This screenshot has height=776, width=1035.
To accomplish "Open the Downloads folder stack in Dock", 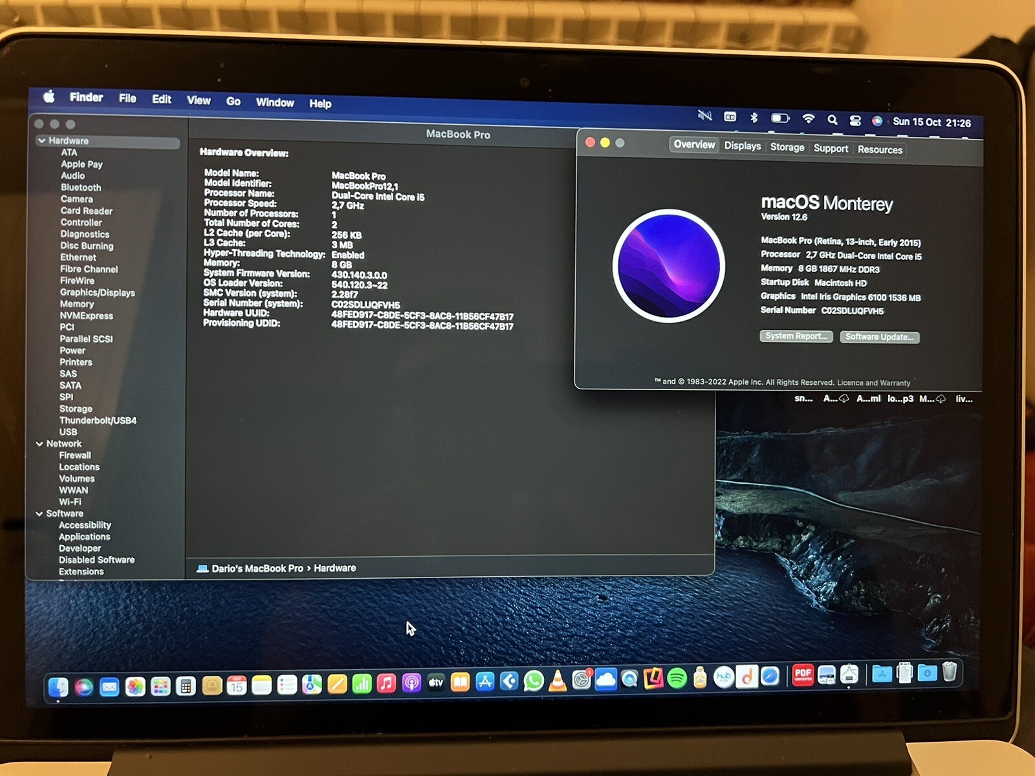I will [927, 673].
